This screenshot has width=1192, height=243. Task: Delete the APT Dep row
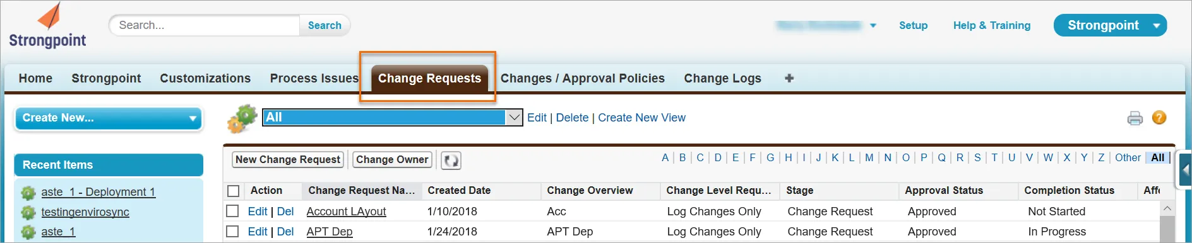[x=285, y=232]
